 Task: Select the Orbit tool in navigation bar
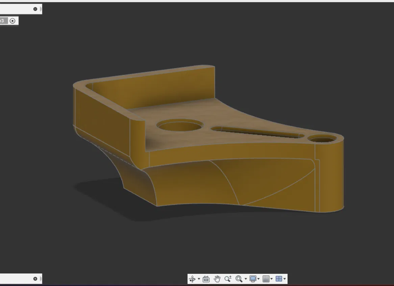point(192,279)
